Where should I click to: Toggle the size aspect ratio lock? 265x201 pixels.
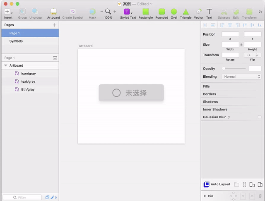(x=241, y=44)
